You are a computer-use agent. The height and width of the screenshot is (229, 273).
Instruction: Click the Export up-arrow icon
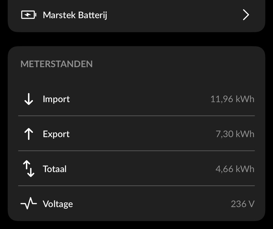(29, 134)
